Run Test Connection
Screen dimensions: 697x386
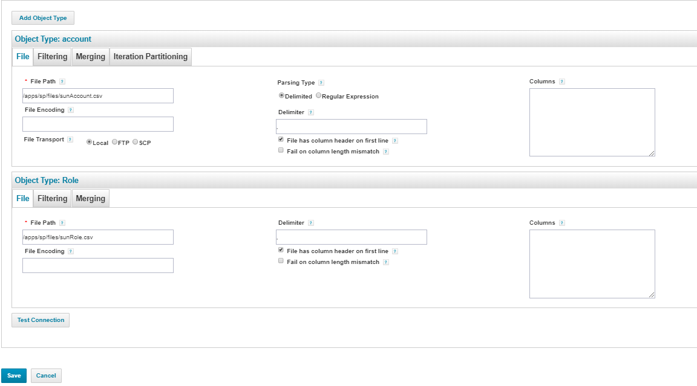click(40, 320)
